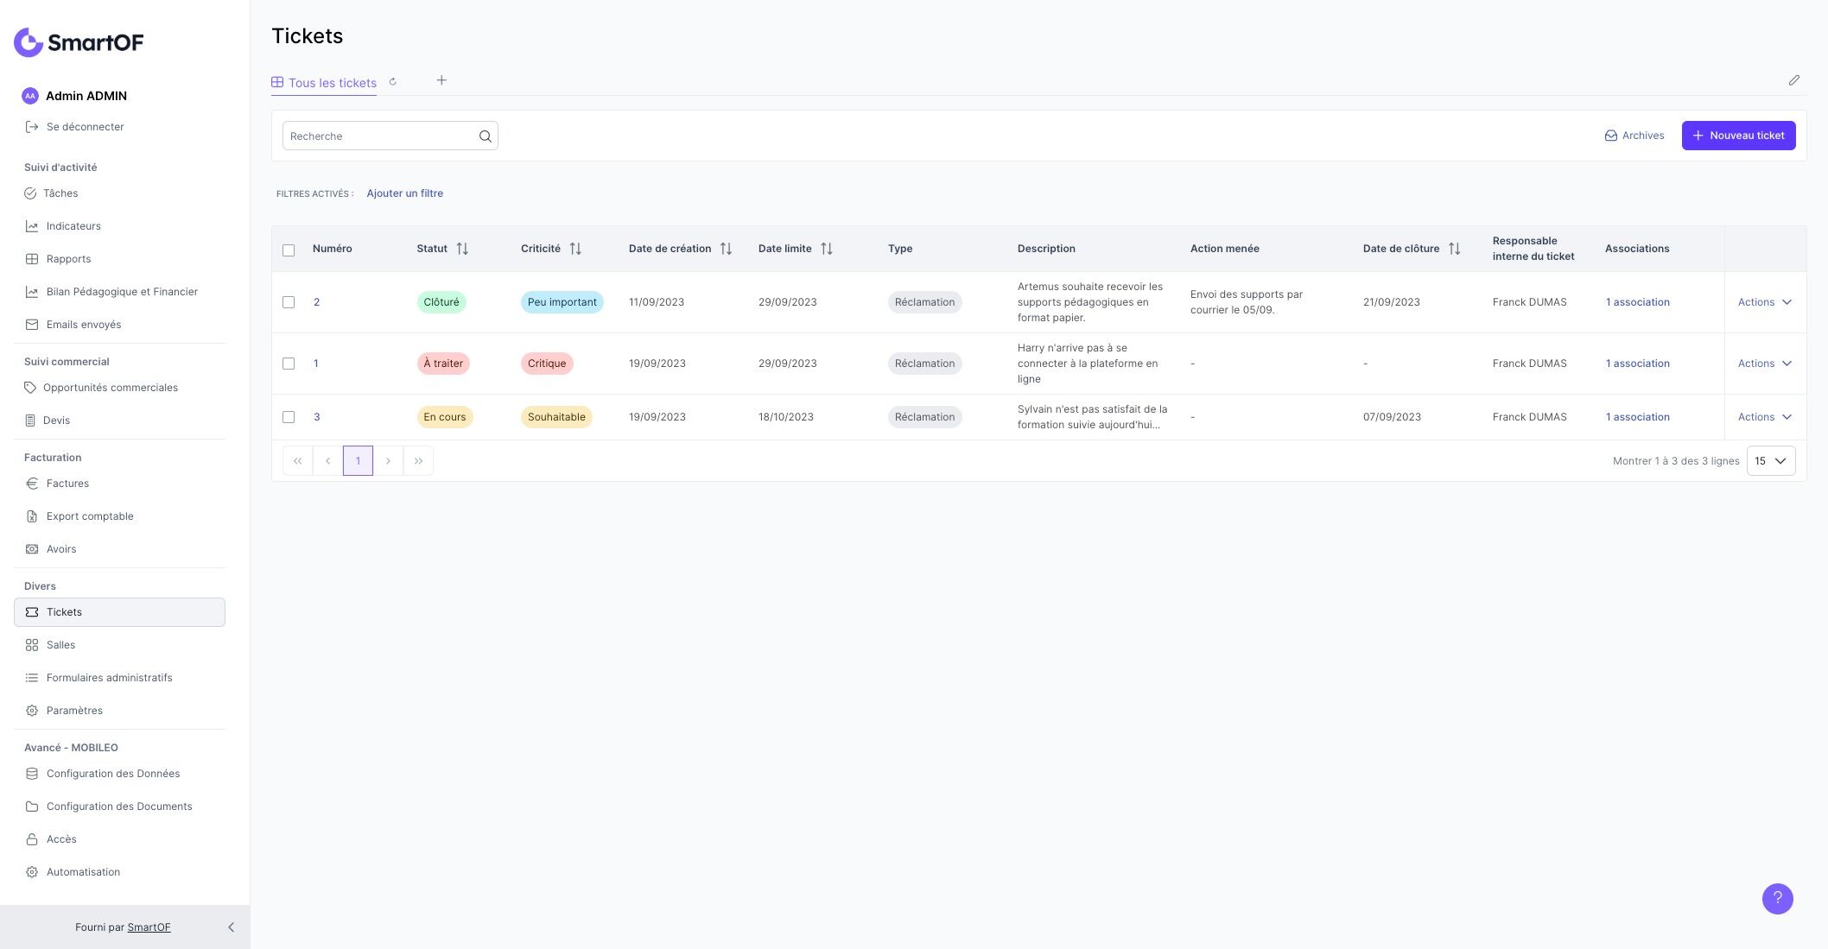
Task: Add a new view with the plus icon
Action: (x=441, y=80)
